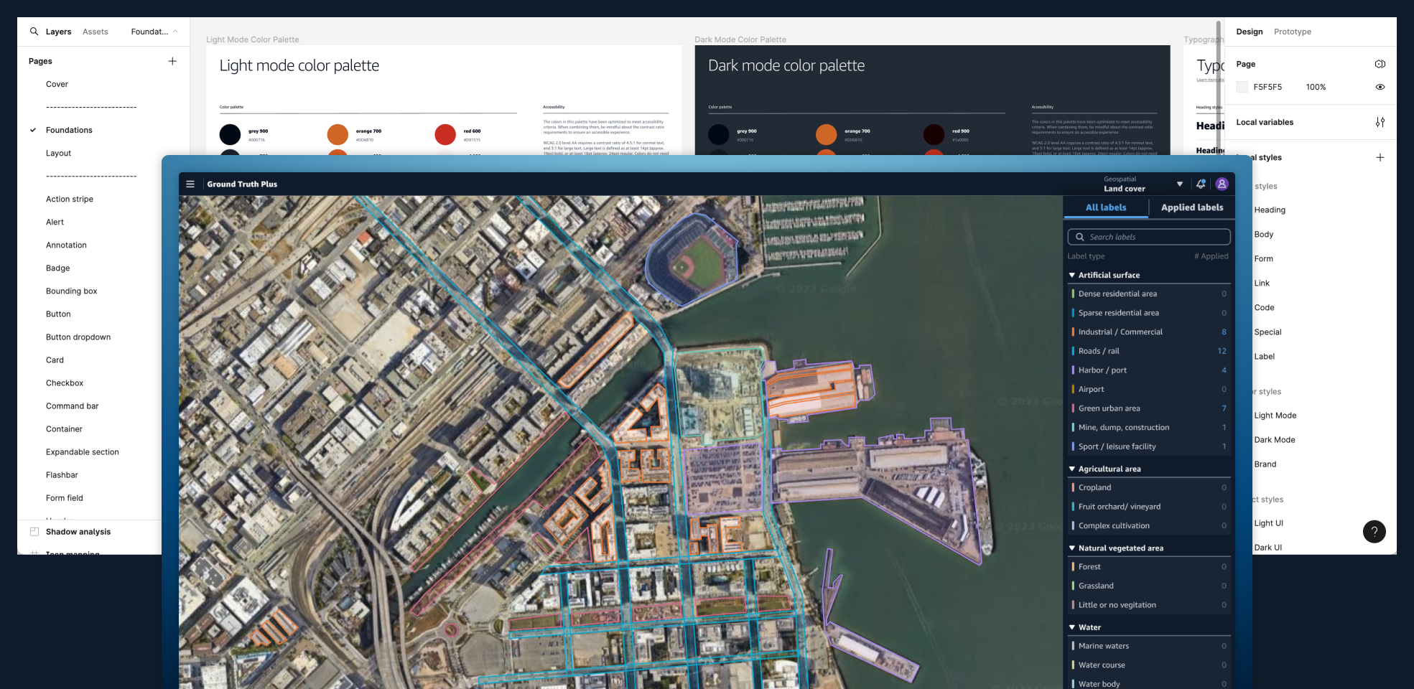Viewport: 1414px width, 689px height.
Task: Open Geospatial Land cover dropdown arrow
Action: (1179, 184)
